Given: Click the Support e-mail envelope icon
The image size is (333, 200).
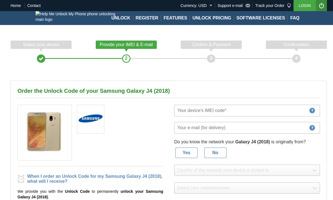Looking at the screenshot, I should click(248, 5).
